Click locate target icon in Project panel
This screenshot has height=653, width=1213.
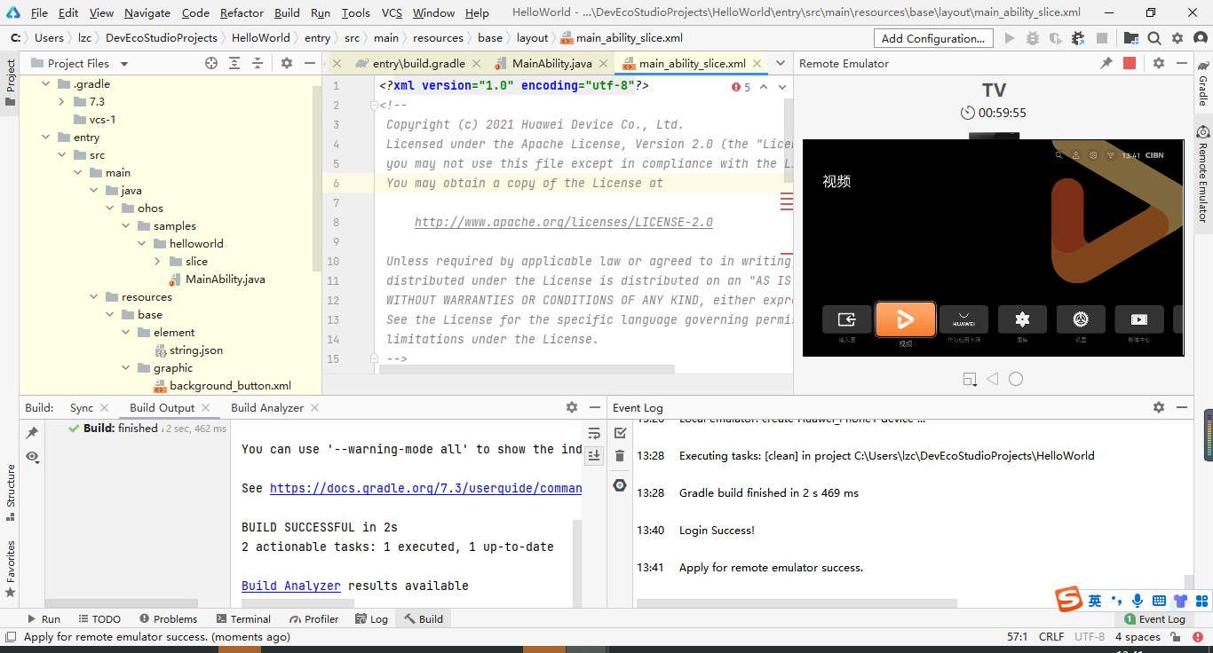211,63
